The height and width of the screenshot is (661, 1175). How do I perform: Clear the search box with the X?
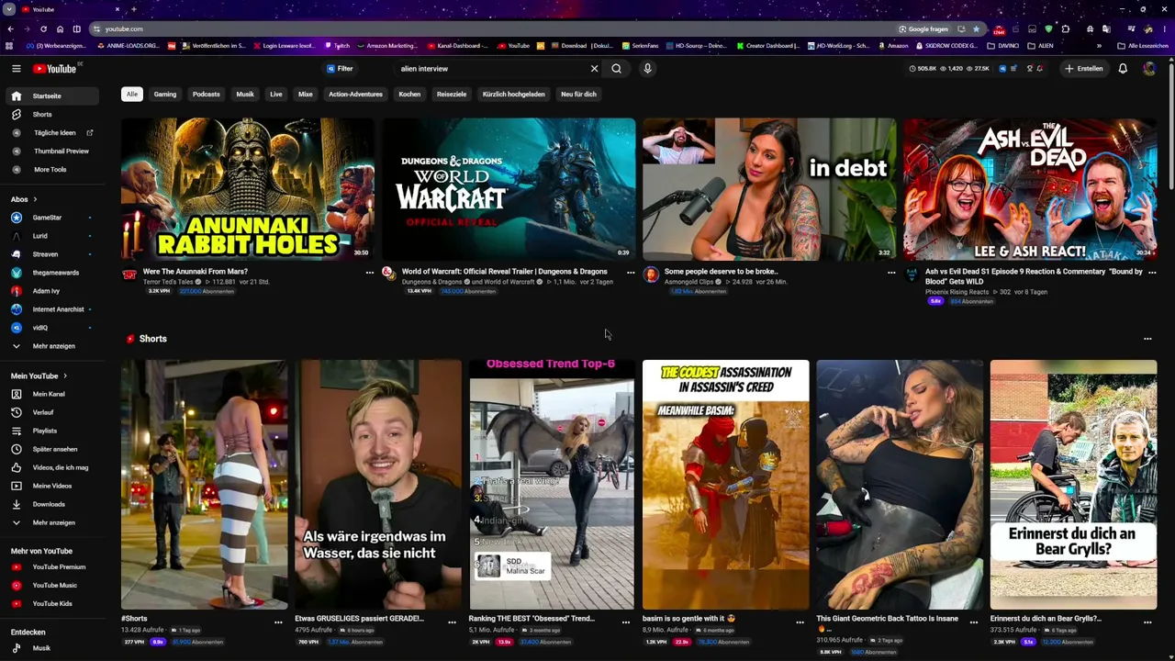pyautogui.click(x=594, y=69)
